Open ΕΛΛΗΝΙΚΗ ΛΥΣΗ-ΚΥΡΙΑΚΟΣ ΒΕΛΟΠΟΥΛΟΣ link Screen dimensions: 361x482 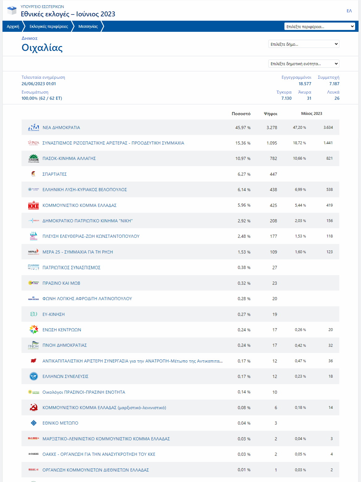[85, 190]
